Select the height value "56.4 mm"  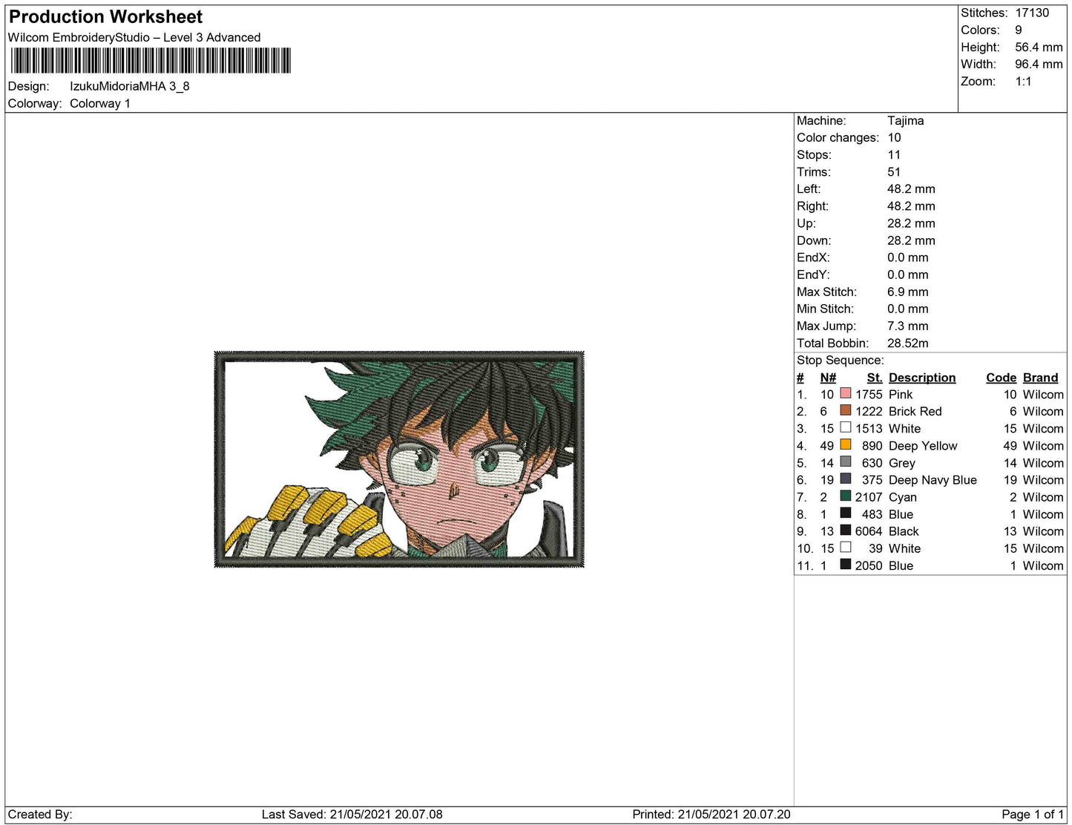(x=1039, y=47)
